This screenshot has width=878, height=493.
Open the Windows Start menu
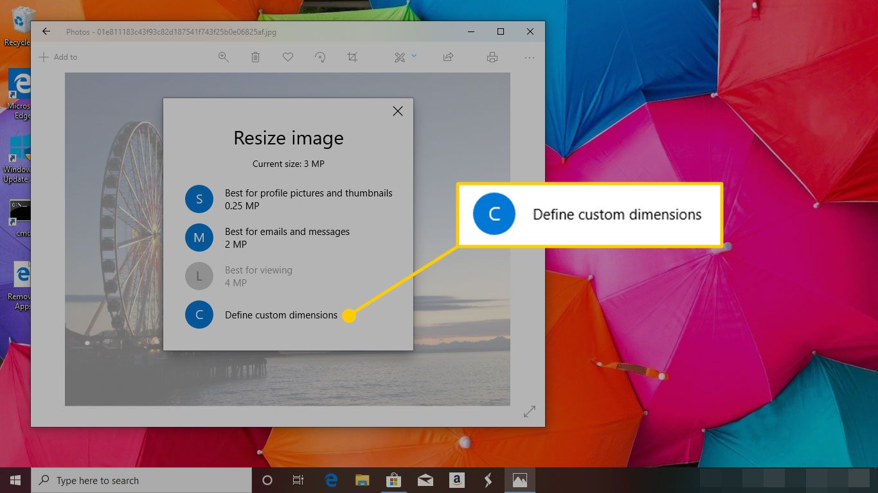point(15,480)
